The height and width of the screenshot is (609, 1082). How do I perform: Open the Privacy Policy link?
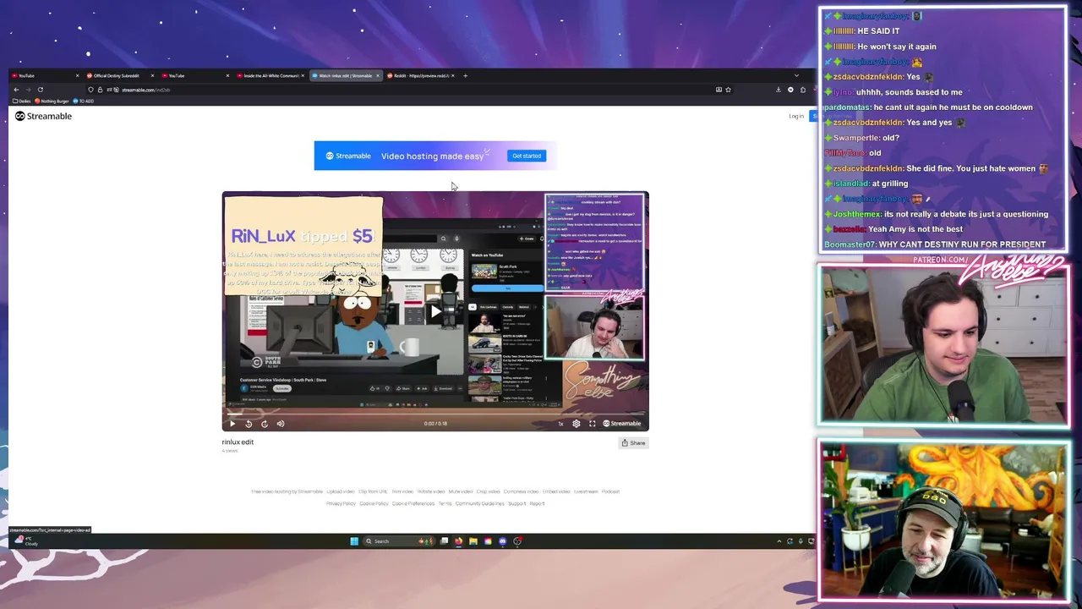[341, 503]
